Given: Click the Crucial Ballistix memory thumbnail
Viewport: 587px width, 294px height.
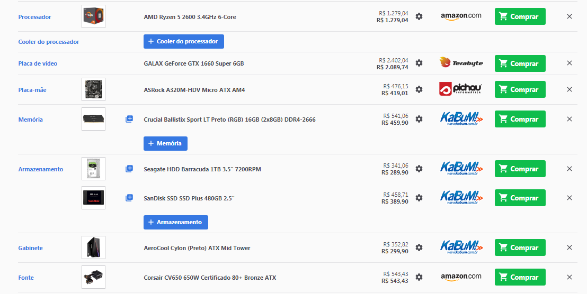Looking at the screenshot, I should click(x=94, y=119).
